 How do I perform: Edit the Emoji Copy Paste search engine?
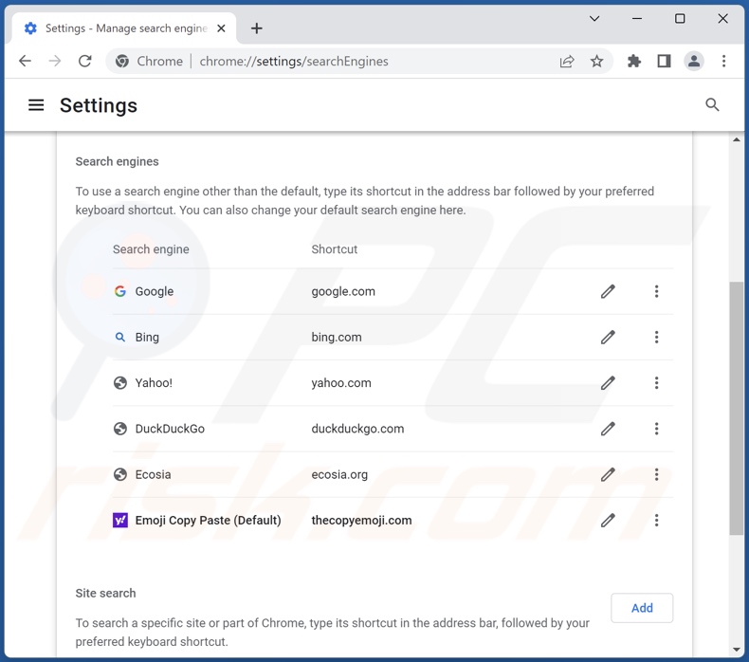pyautogui.click(x=608, y=520)
